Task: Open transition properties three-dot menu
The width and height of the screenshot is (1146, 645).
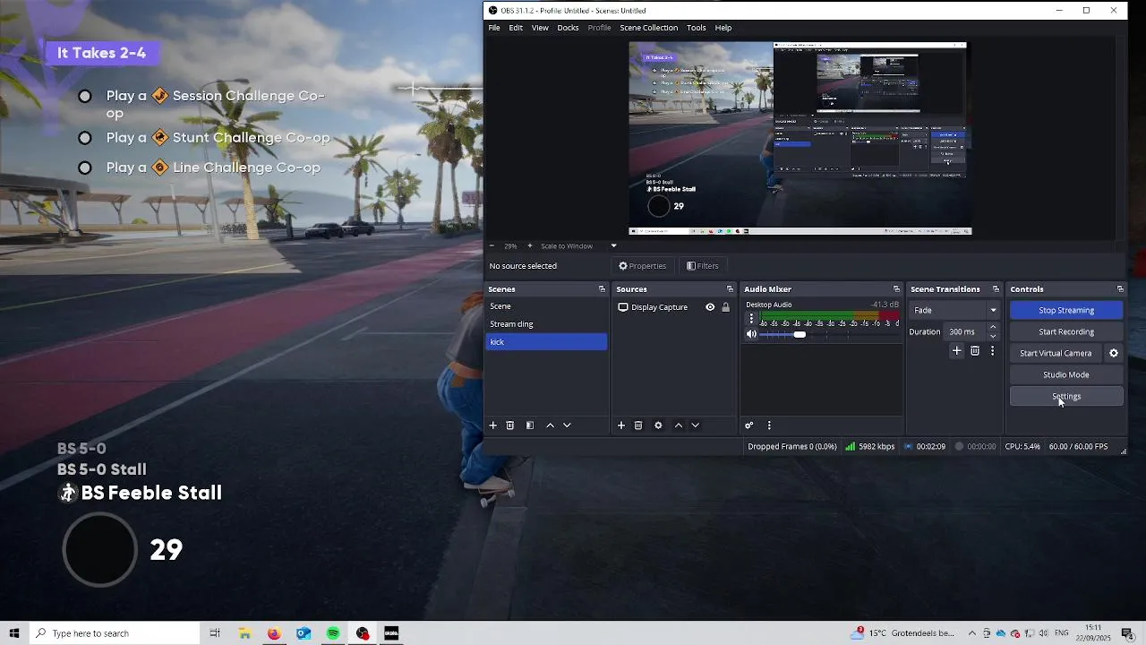Action: [x=992, y=351]
